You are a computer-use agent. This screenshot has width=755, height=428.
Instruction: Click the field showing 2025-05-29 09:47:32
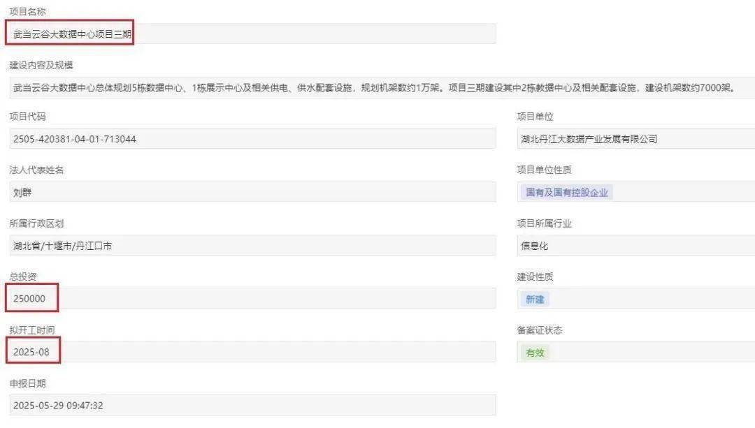252,406
